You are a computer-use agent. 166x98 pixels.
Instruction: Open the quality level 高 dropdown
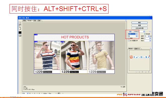[133, 36]
